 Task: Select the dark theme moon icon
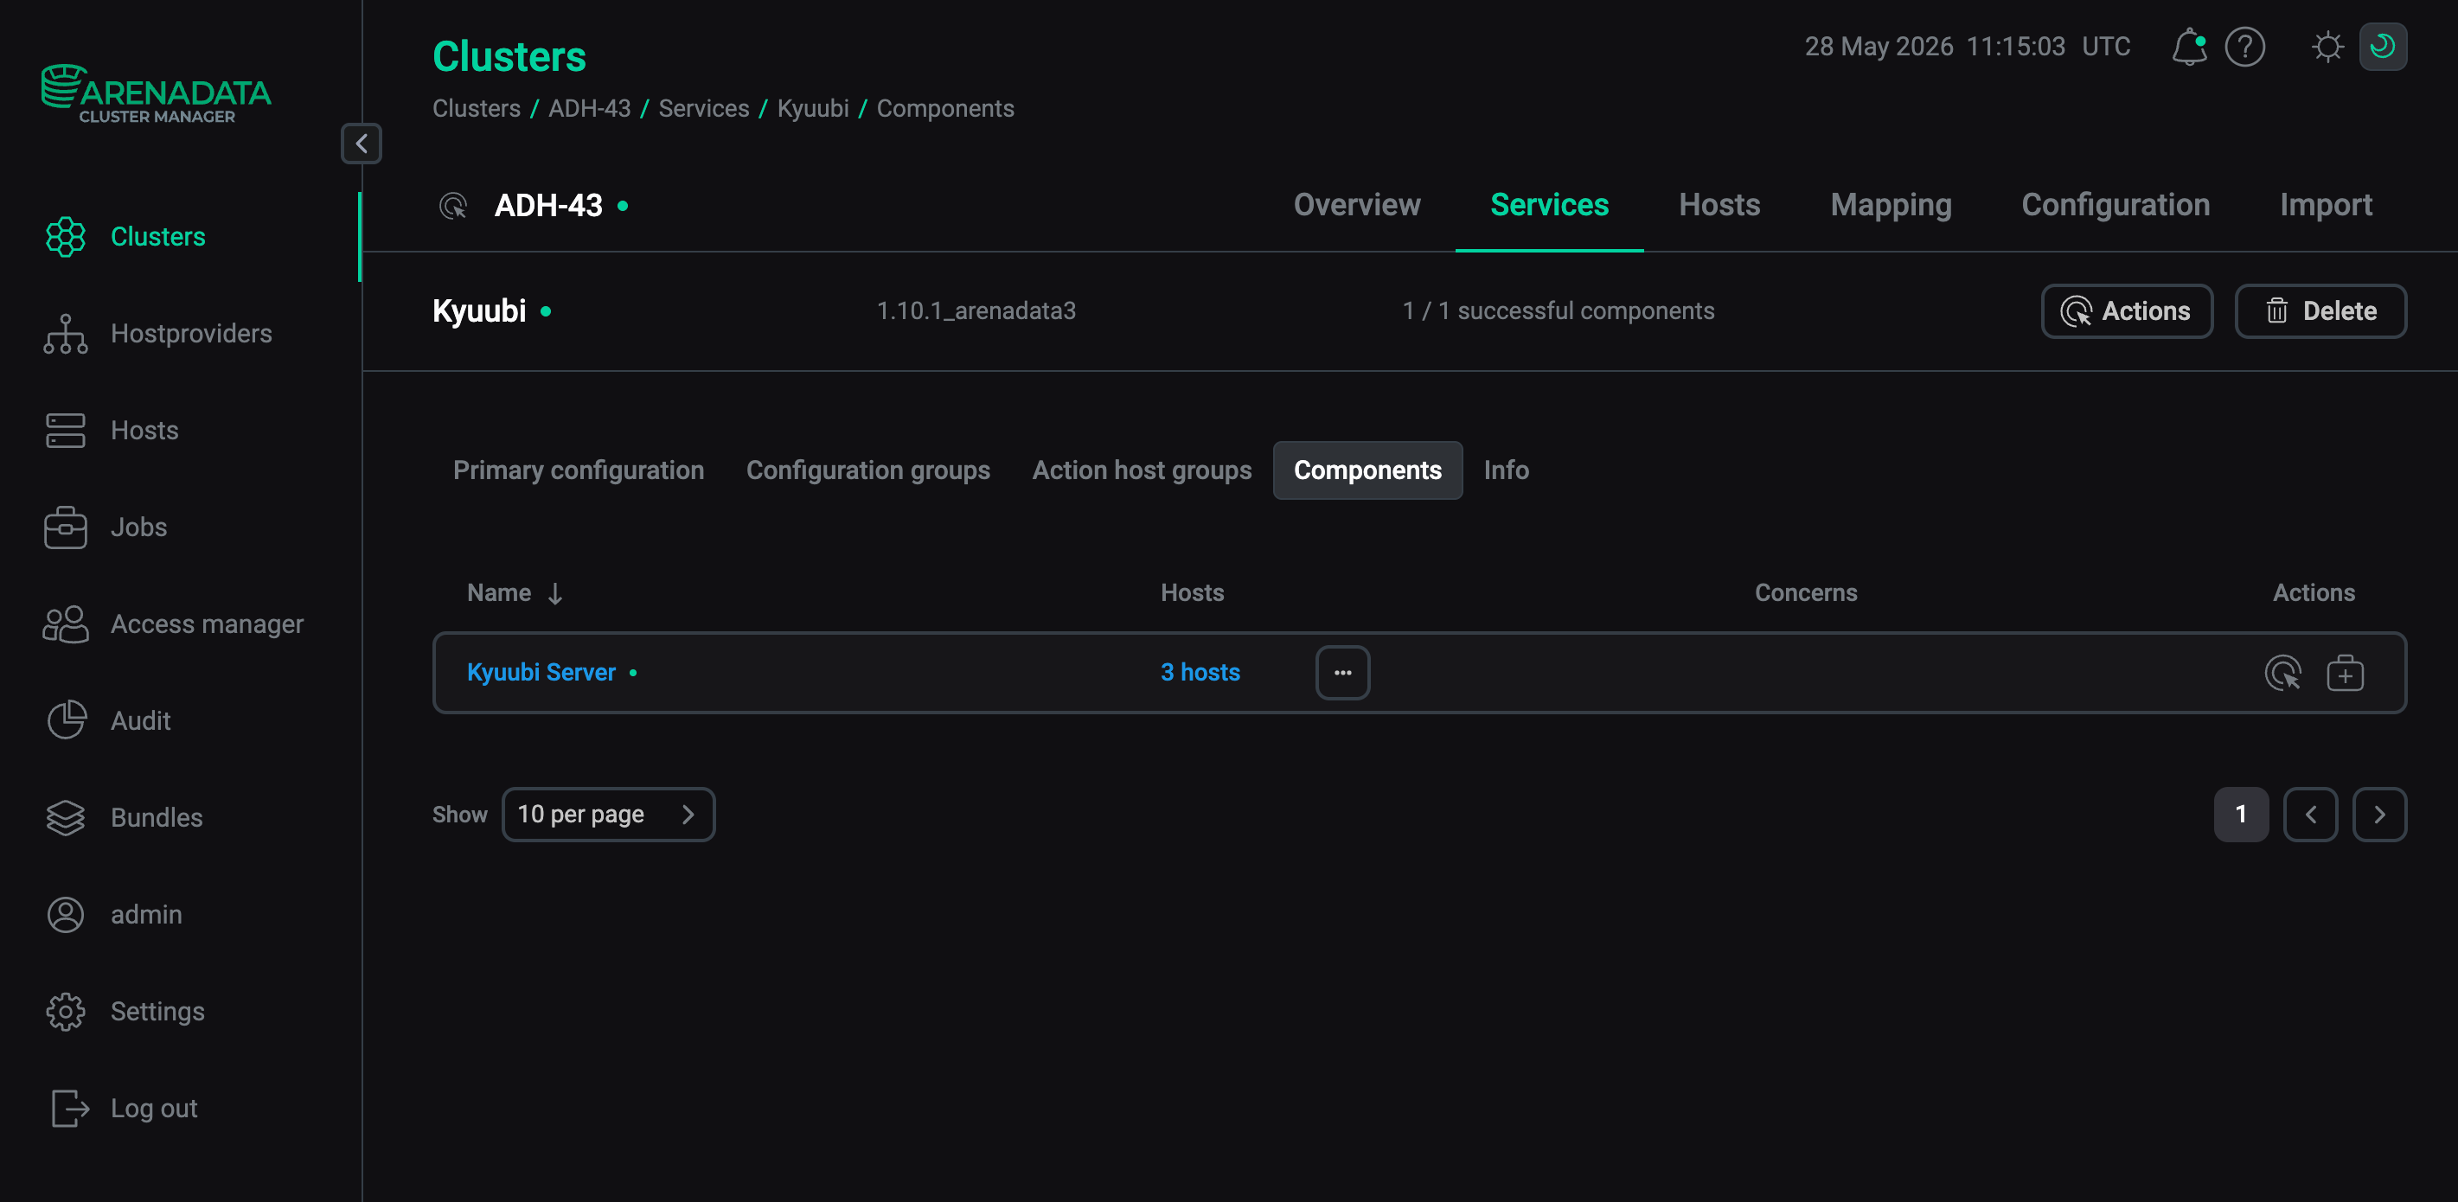(x=2383, y=47)
